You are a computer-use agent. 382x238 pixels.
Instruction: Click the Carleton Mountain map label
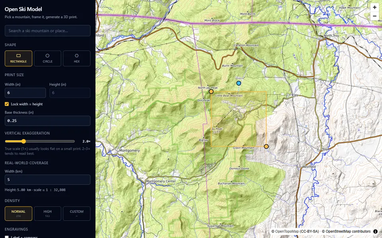click(246, 45)
